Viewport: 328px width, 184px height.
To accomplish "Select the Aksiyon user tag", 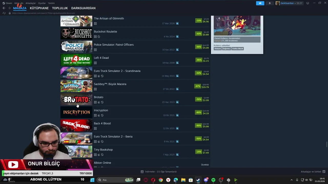I will coord(218,49).
